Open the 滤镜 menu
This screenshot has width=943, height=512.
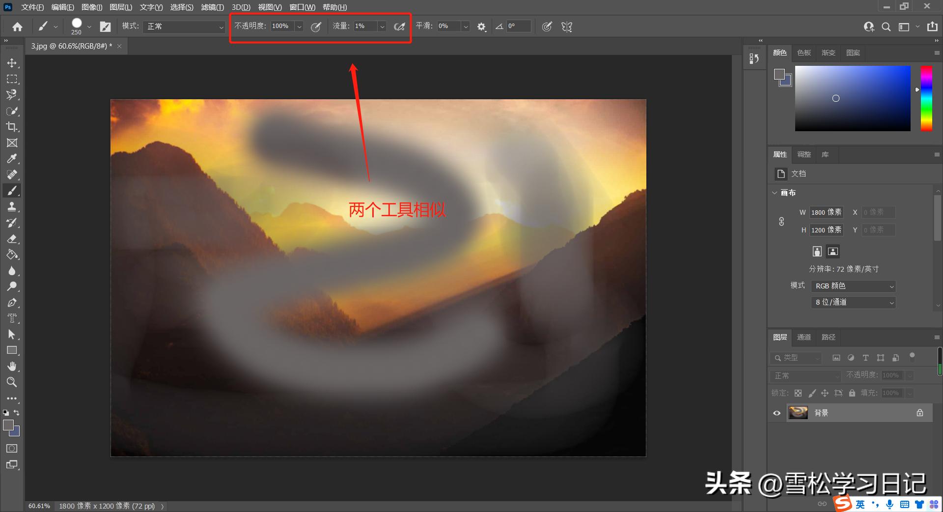click(212, 7)
